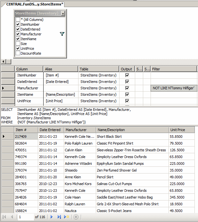Click the Shiseido manufacturer cell
Image resolution: width=198 pixels, height=222 pixels.
coord(80,170)
